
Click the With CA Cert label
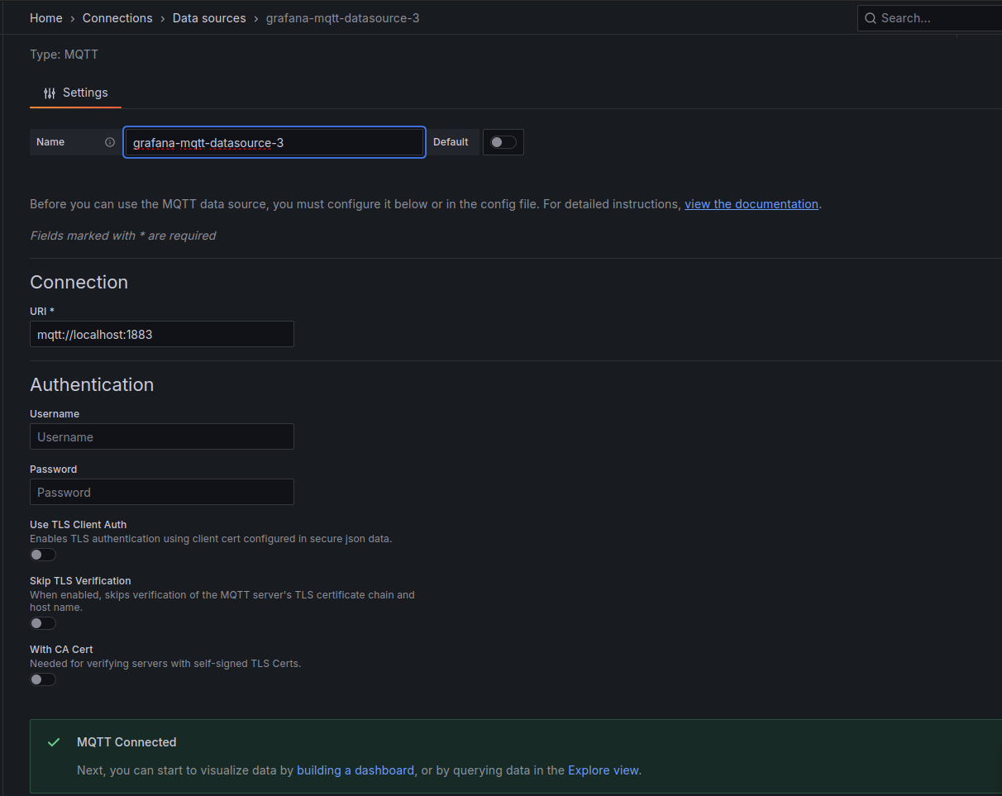(61, 650)
